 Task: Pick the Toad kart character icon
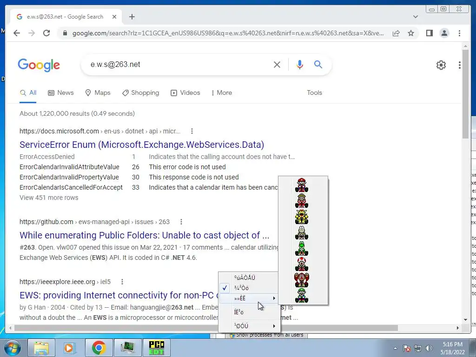pos(301,264)
